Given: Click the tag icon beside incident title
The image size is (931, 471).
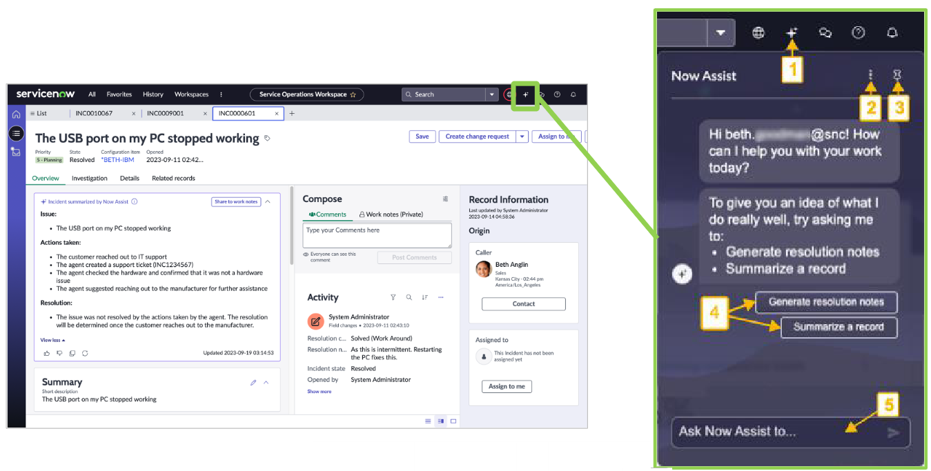Looking at the screenshot, I should point(268,139).
